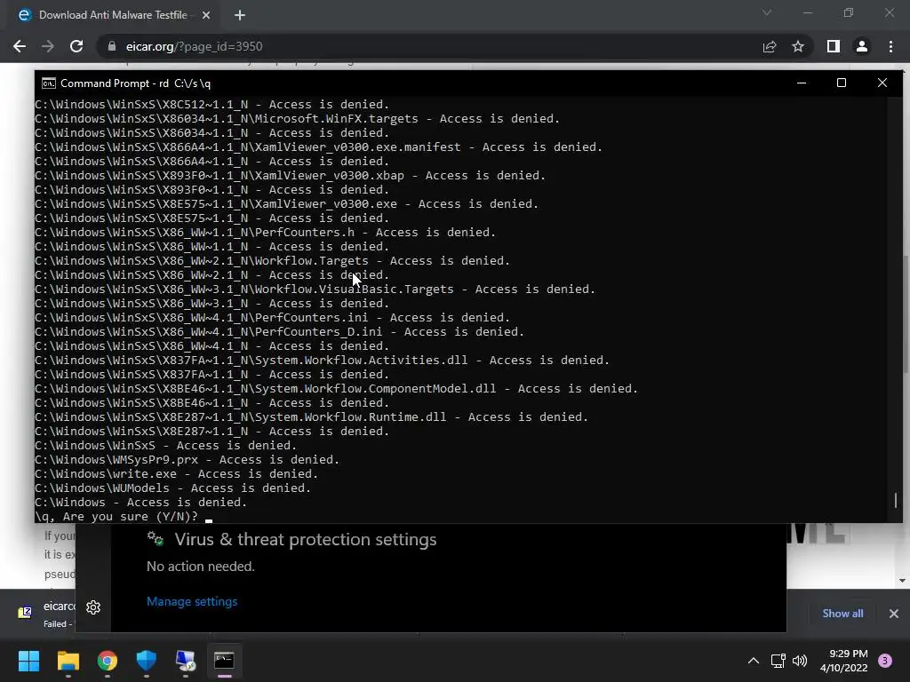Click the 'PerfCounters_D.ini' output line

280,332
